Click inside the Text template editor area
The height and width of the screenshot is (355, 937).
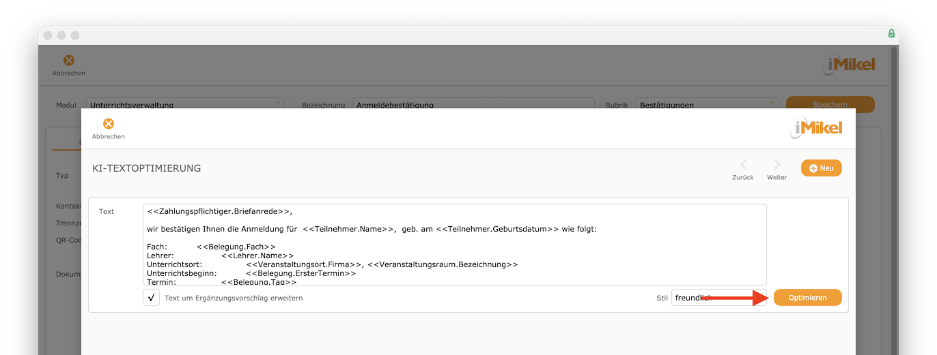tap(454, 245)
